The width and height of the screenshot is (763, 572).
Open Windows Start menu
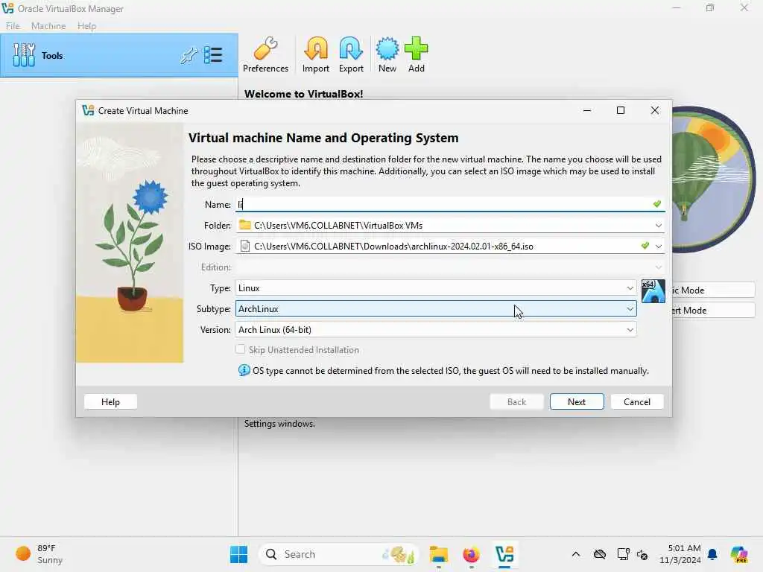pos(238,554)
